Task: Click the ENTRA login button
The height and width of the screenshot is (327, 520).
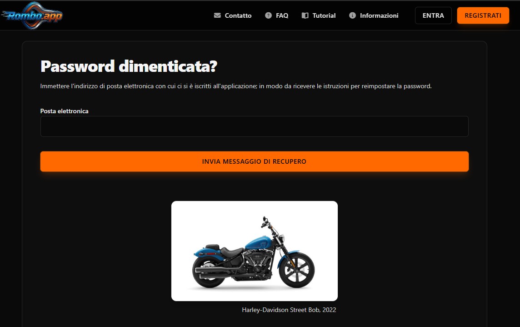Action: [x=433, y=15]
